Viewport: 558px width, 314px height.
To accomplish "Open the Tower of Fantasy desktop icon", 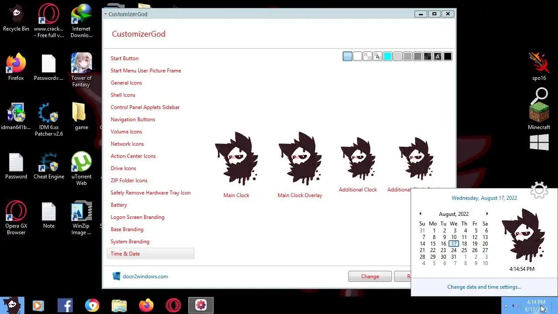I will (82, 70).
